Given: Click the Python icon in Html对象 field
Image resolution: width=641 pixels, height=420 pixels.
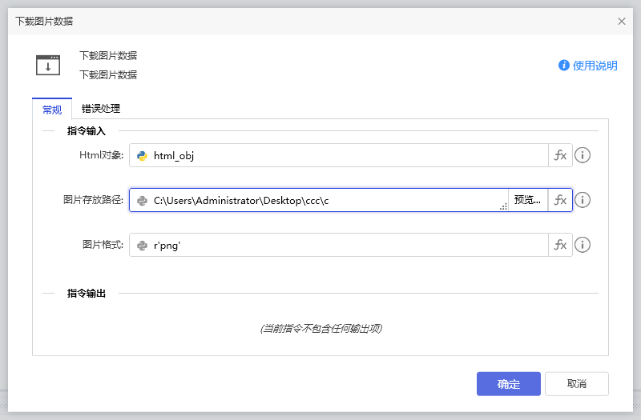Looking at the screenshot, I should [x=142, y=156].
